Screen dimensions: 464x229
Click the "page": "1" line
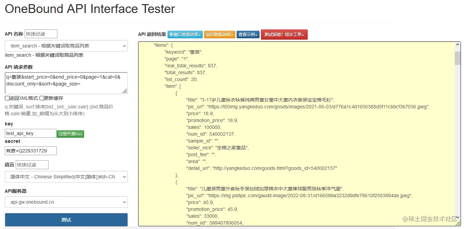coord(177,59)
